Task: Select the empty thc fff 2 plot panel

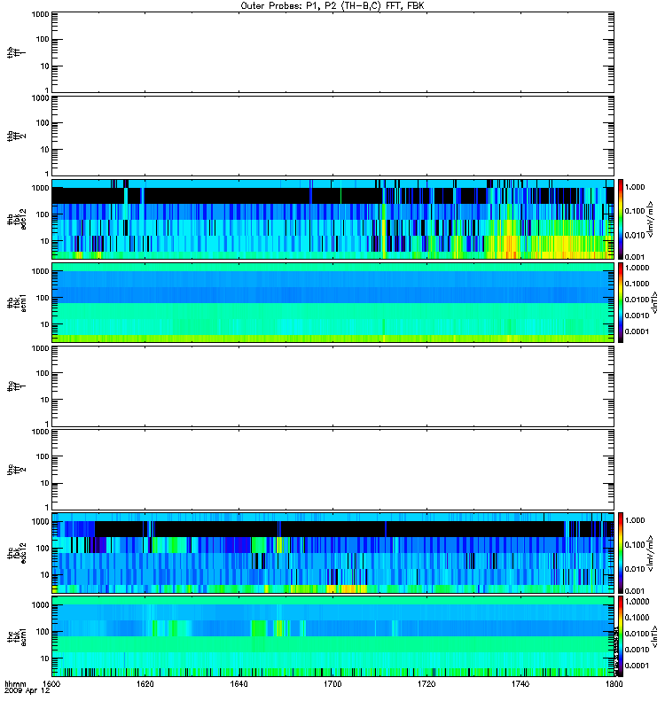Action: [332, 470]
